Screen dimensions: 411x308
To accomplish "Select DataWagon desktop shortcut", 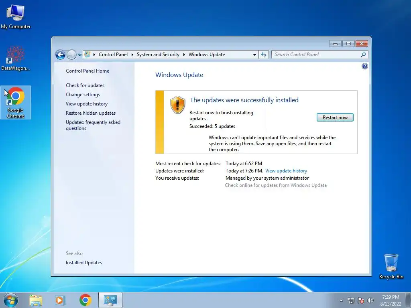I will [x=16, y=59].
